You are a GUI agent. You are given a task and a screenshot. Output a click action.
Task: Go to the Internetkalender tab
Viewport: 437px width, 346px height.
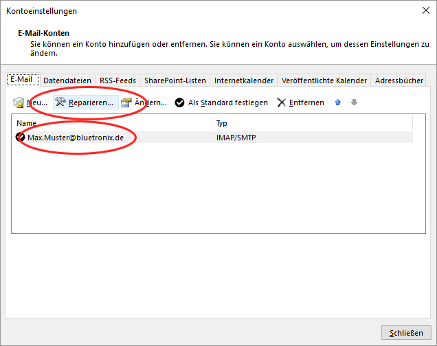[x=244, y=80]
